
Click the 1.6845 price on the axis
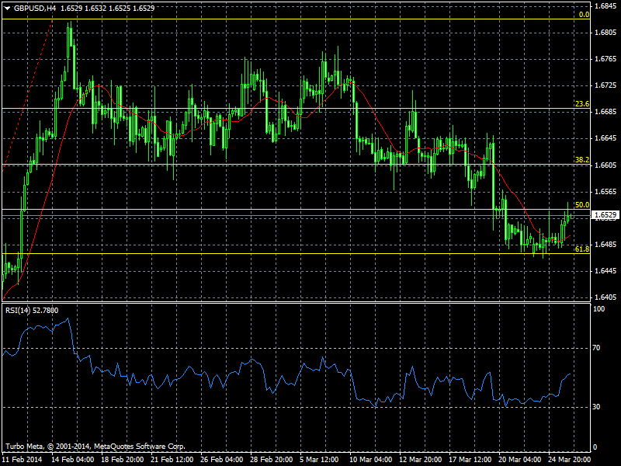(606, 6)
